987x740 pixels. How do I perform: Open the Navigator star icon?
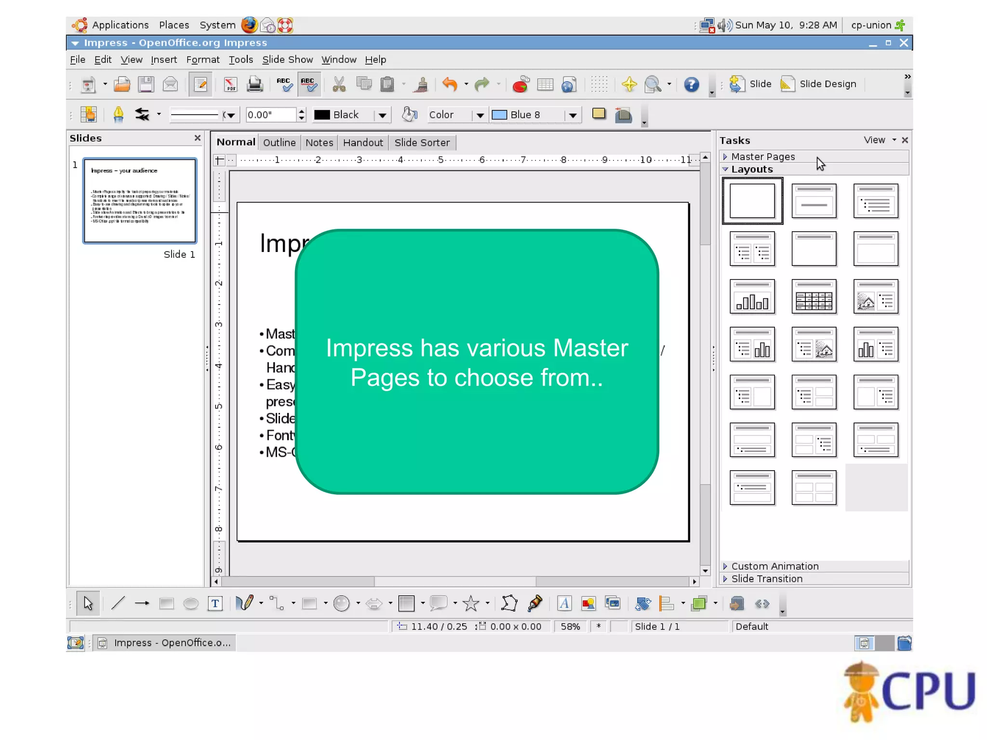[629, 85]
